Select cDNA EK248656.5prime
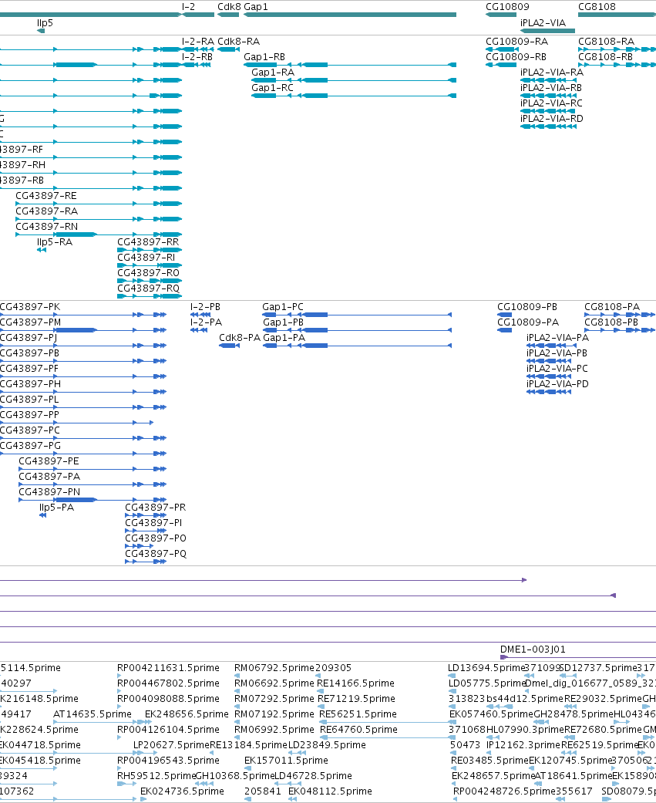 tap(187, 714)
